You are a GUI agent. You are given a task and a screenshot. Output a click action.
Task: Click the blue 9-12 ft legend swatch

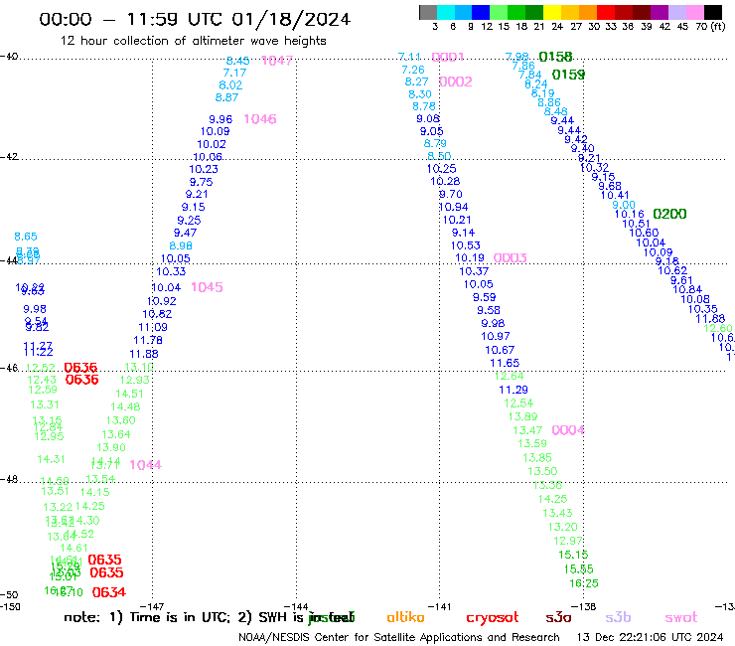click(x=481, y=12)
